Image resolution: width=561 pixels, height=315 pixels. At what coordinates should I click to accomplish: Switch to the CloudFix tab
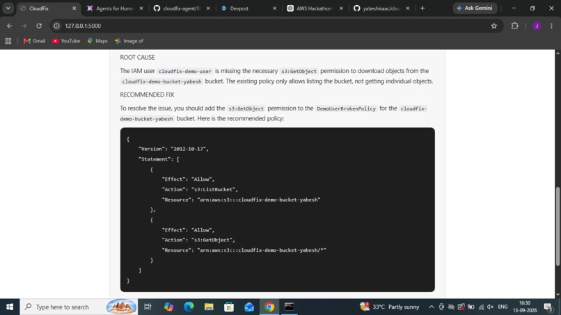pos(47,8)
